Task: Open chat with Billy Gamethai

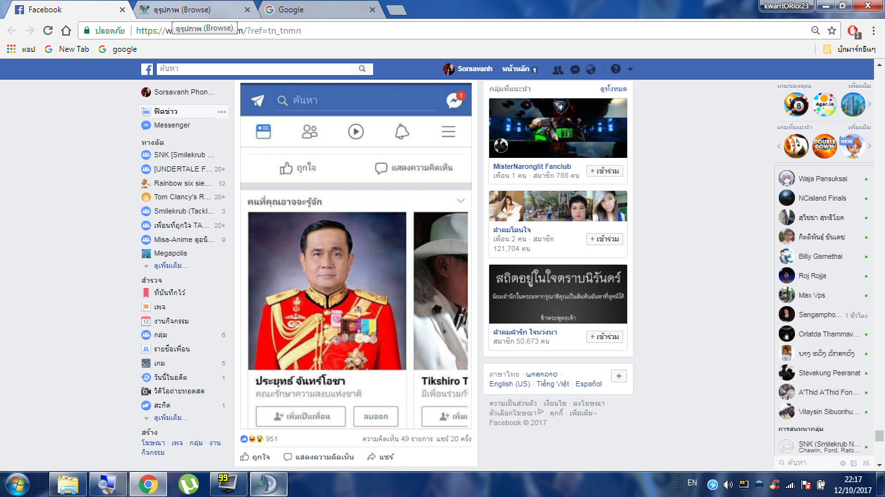Action: tap(820, 256)
